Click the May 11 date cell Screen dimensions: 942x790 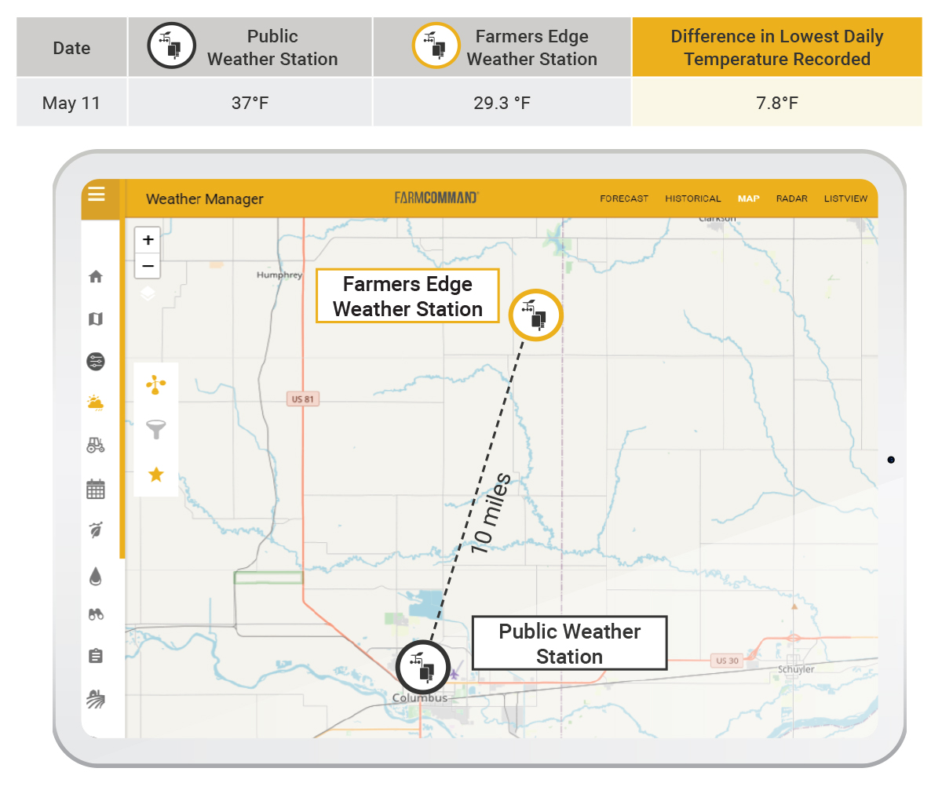point(71,103)
